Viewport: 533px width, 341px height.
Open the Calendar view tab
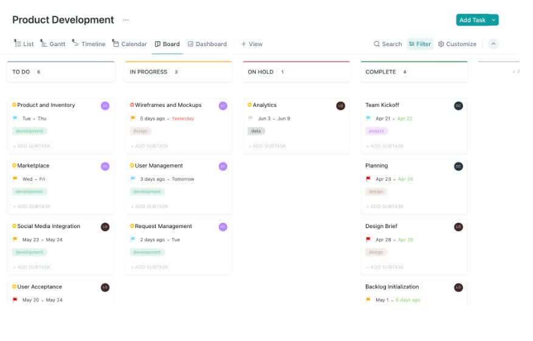tap(129, 44)
